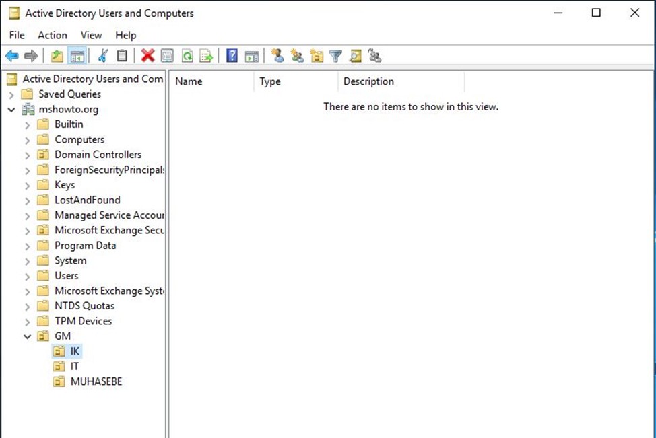Expand the System container
The width and height of the screenshot is (656, 438).
pyautogui.click(x=28, y=261)
